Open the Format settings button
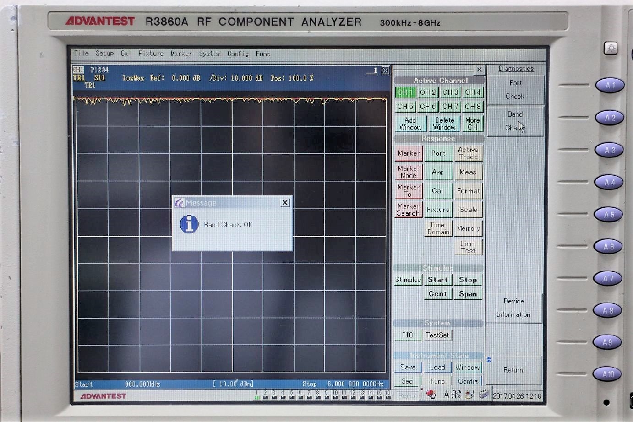The width and height of the screenshot is (633, 422). pyautogui.click(x=468, y=191)
